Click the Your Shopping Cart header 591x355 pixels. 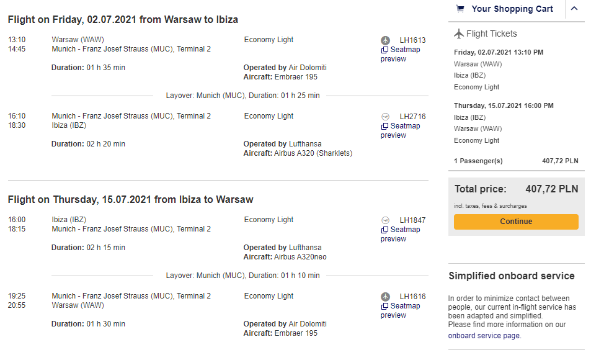512,9
